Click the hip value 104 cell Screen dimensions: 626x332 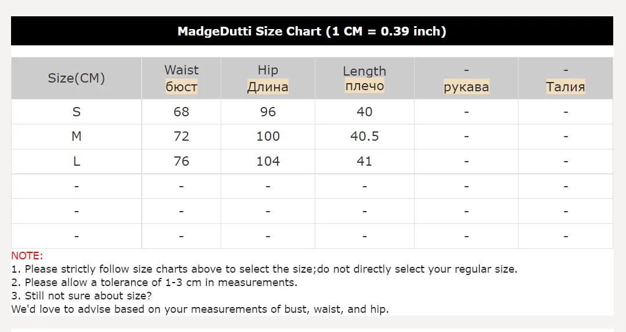point(268,161)
